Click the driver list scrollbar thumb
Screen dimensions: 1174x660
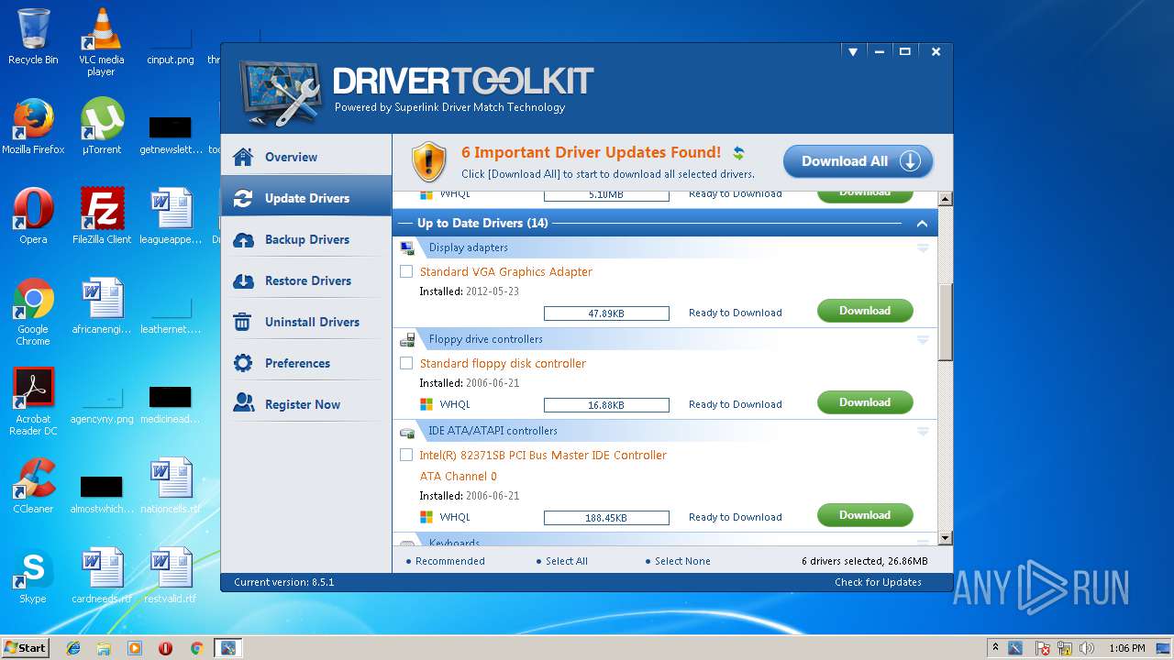pos(946,322)
